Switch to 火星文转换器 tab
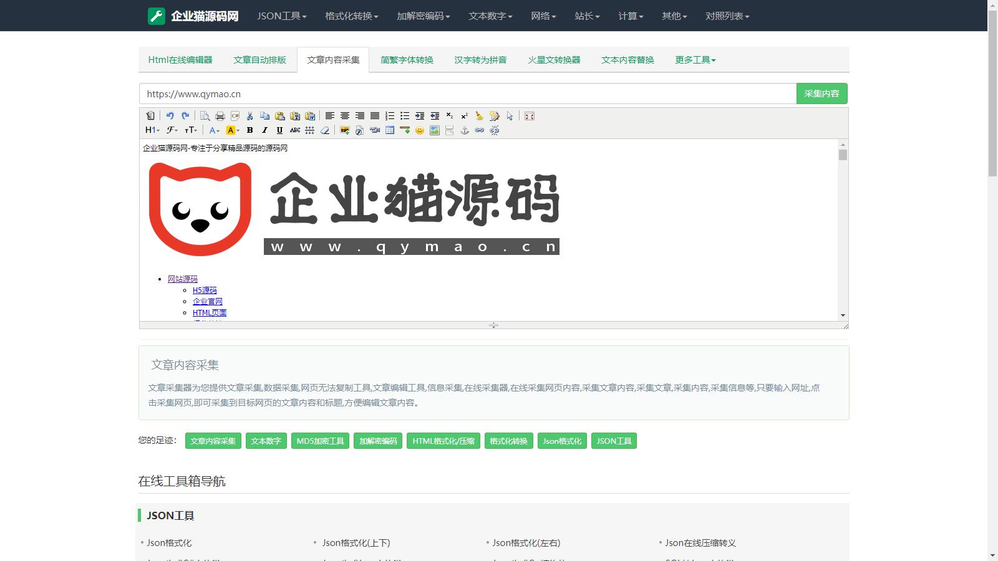Image resolution: width=998 pixels, height=561 pixels. [x=554, y=60]
